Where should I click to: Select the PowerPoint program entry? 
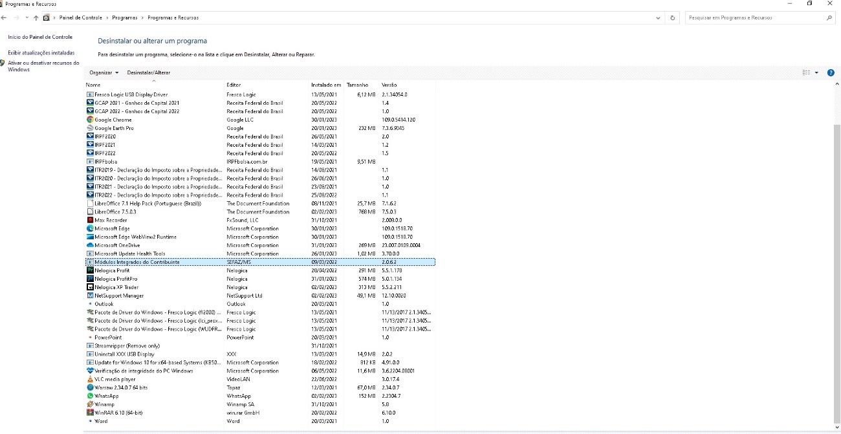click(x=260, y=338)
